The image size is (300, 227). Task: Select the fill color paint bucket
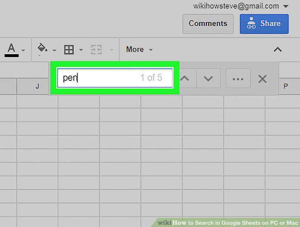coord(42,48)
